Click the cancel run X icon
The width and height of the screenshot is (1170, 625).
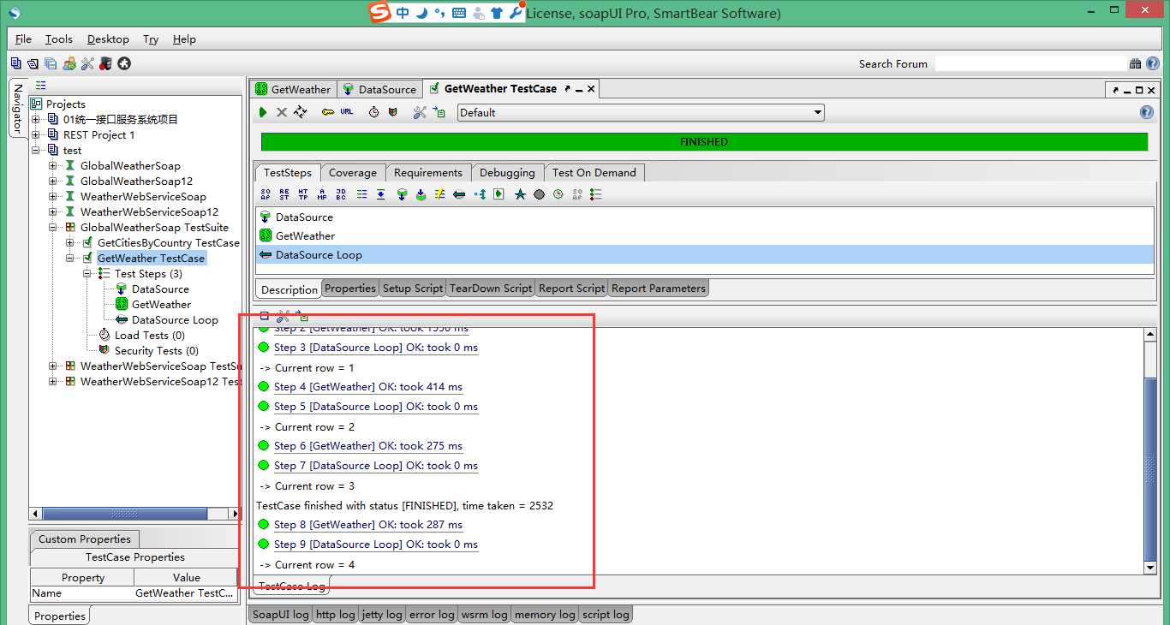[281, 112]
